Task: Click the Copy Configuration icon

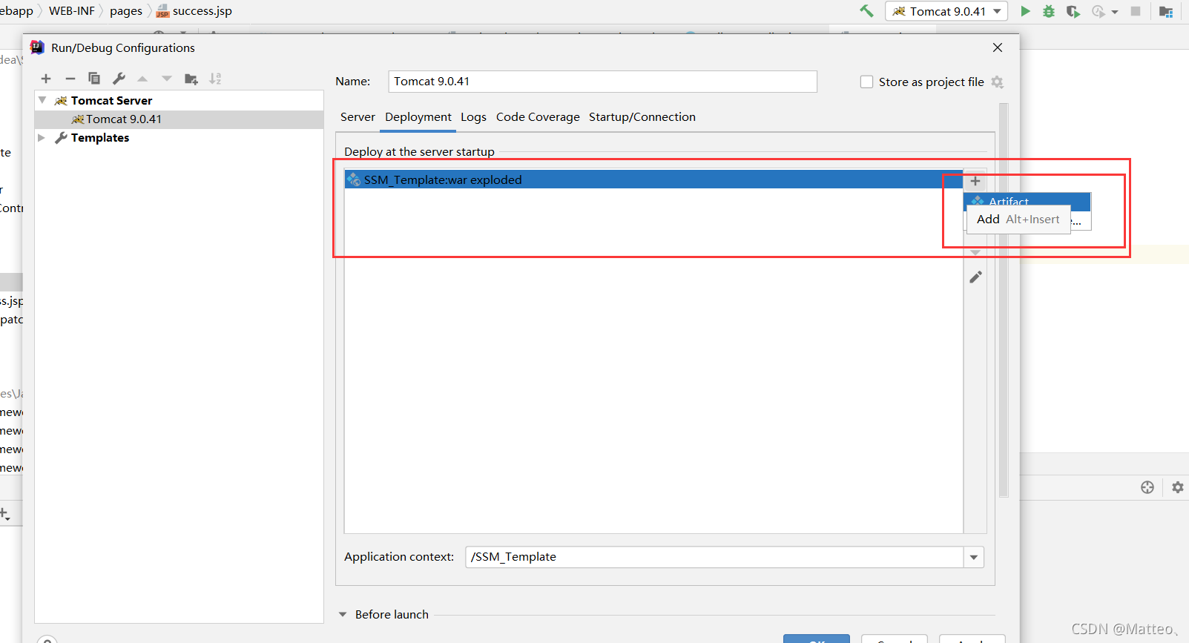Action: [x=94, y=79]
